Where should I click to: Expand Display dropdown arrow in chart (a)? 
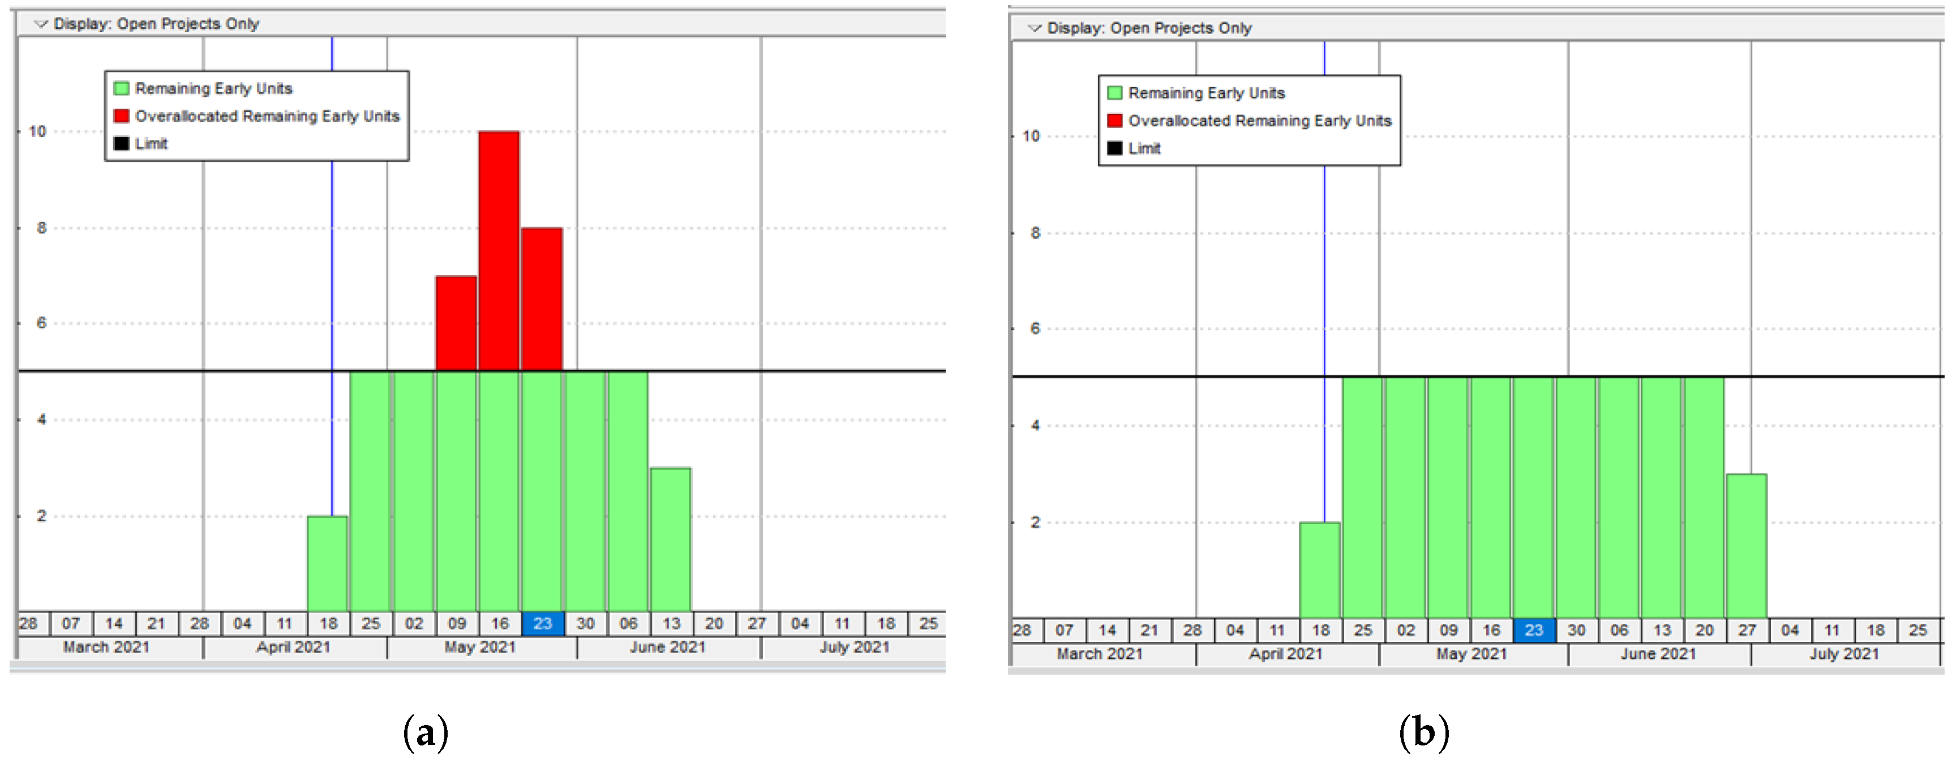[41, 24]
